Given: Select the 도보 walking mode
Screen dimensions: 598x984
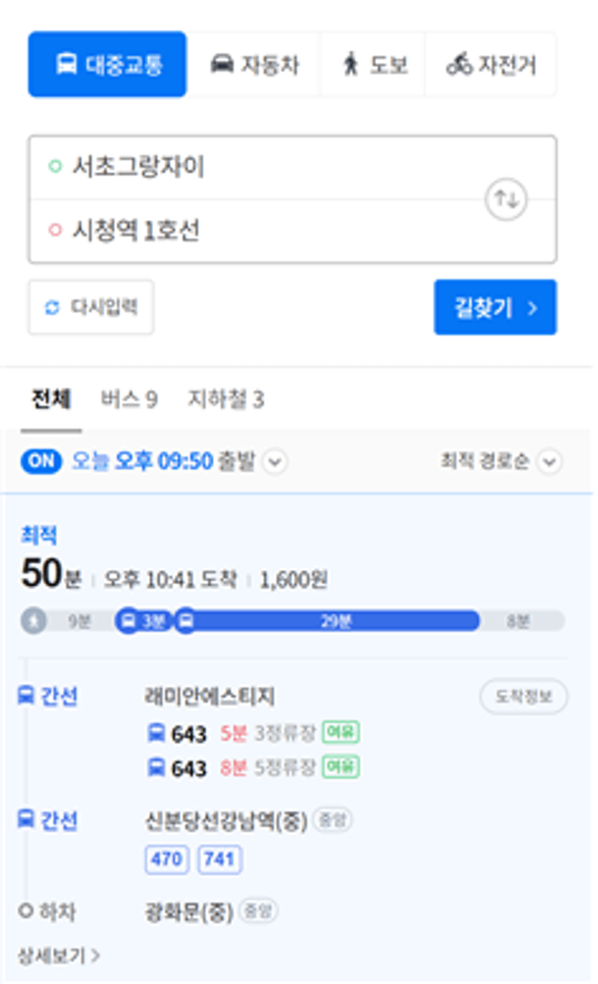Looking at the screenshot, I should [374, 64].
